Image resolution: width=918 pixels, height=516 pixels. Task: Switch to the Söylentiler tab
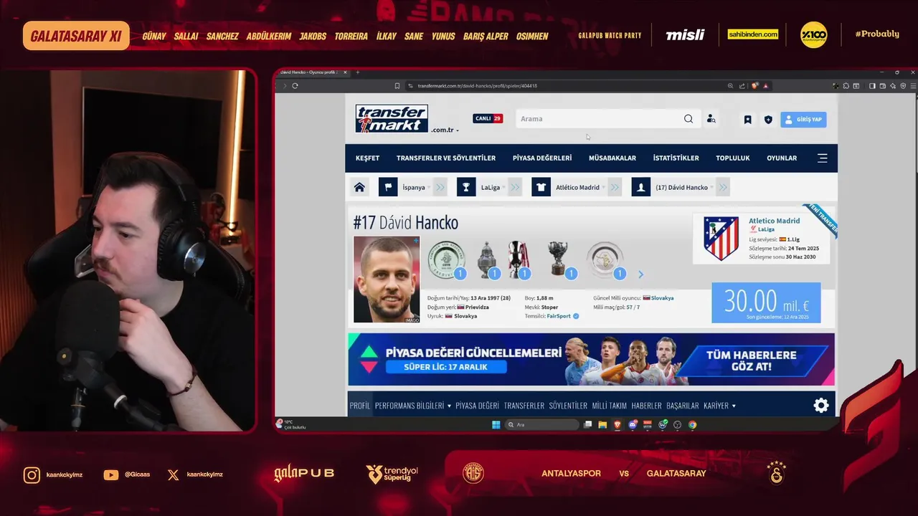coord(568,406)
